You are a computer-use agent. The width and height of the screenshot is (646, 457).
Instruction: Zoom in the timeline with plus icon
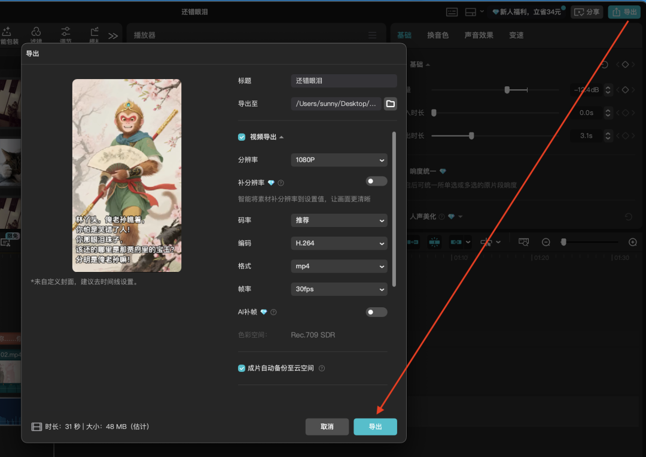633,242
